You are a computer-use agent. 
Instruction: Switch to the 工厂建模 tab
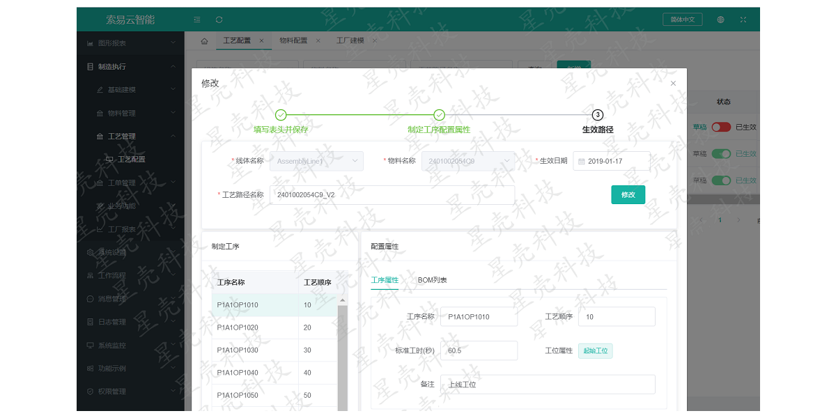(350, 40)
